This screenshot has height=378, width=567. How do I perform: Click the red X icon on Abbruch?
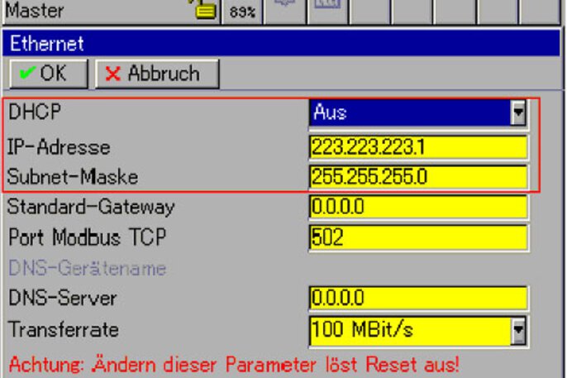click(x=112, y=74)
